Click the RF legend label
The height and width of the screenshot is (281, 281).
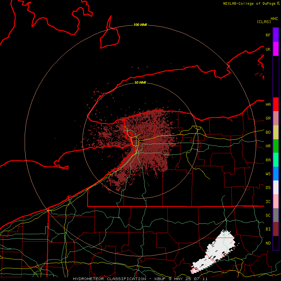(x=268, y=35)
